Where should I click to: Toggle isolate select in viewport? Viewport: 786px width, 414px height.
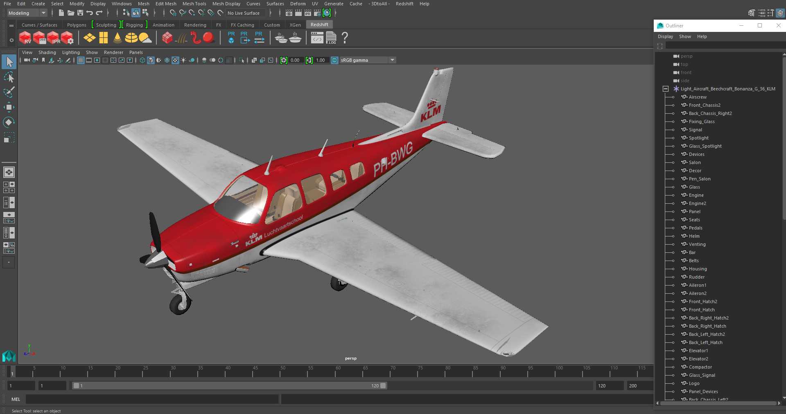coord(242,60)
